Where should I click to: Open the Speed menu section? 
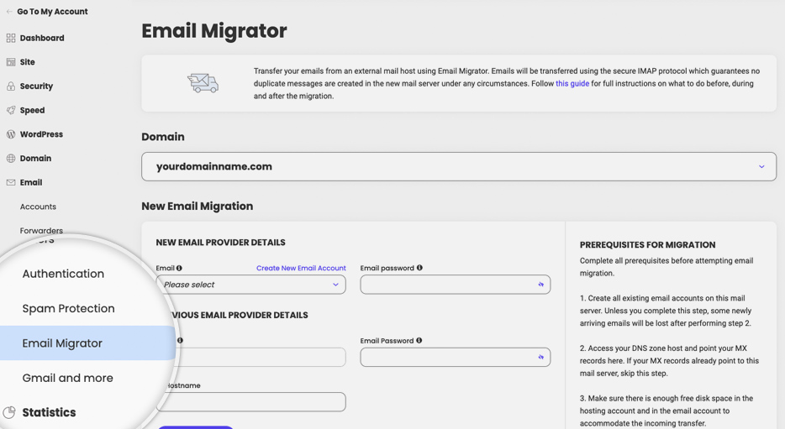(x=32, y=110)
